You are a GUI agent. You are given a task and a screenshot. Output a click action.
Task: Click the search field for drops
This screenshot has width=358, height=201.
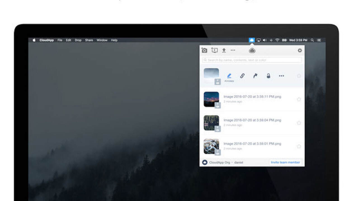tap(252, 60)
